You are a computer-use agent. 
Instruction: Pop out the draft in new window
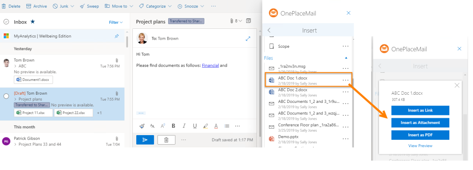(x=248, y=38)
